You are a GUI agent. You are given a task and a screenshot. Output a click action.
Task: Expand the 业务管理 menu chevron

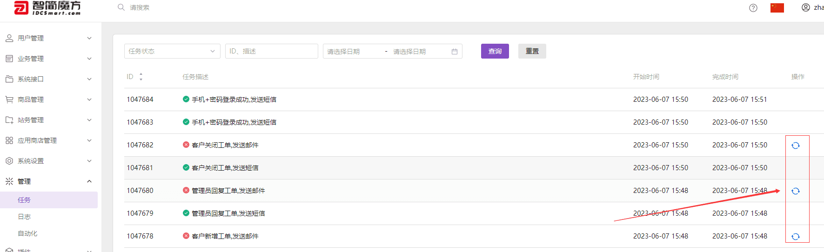(89, 59)
